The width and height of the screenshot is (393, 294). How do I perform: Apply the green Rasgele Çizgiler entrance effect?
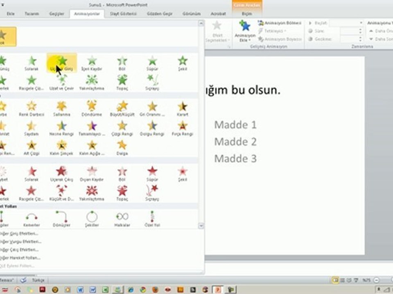32,83
